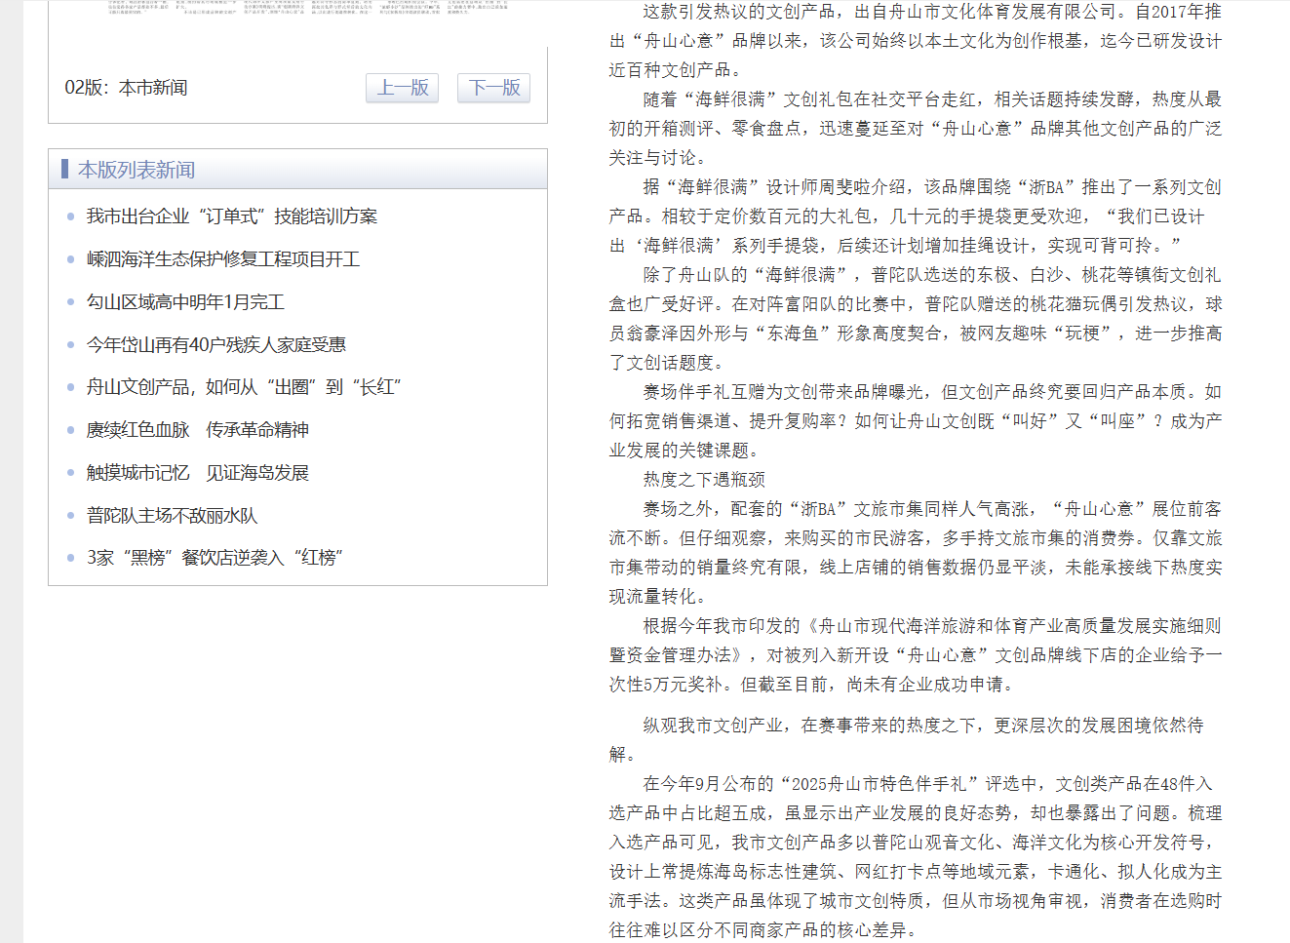
Task: Click the 02版：本市新闻 page label
Action: click(126, 88)
